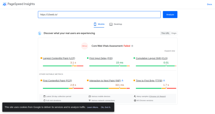Click the Core Web Vitals failed pulse icon
Image resolution: width=215 pixels, height=114 pixels.
(85, 46)
